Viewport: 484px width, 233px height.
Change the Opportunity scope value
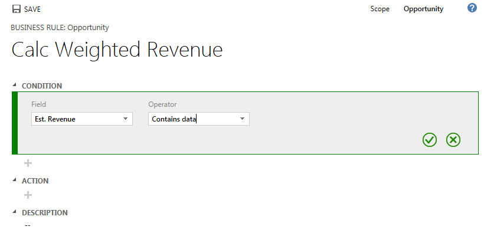click(x=423, y=9)
